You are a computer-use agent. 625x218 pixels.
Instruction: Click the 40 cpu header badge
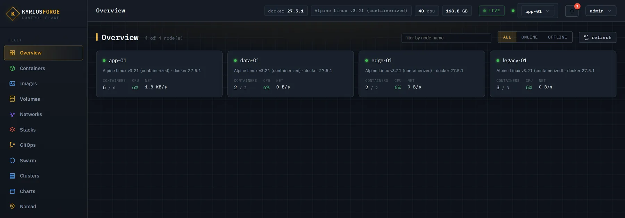pos(427,11)
